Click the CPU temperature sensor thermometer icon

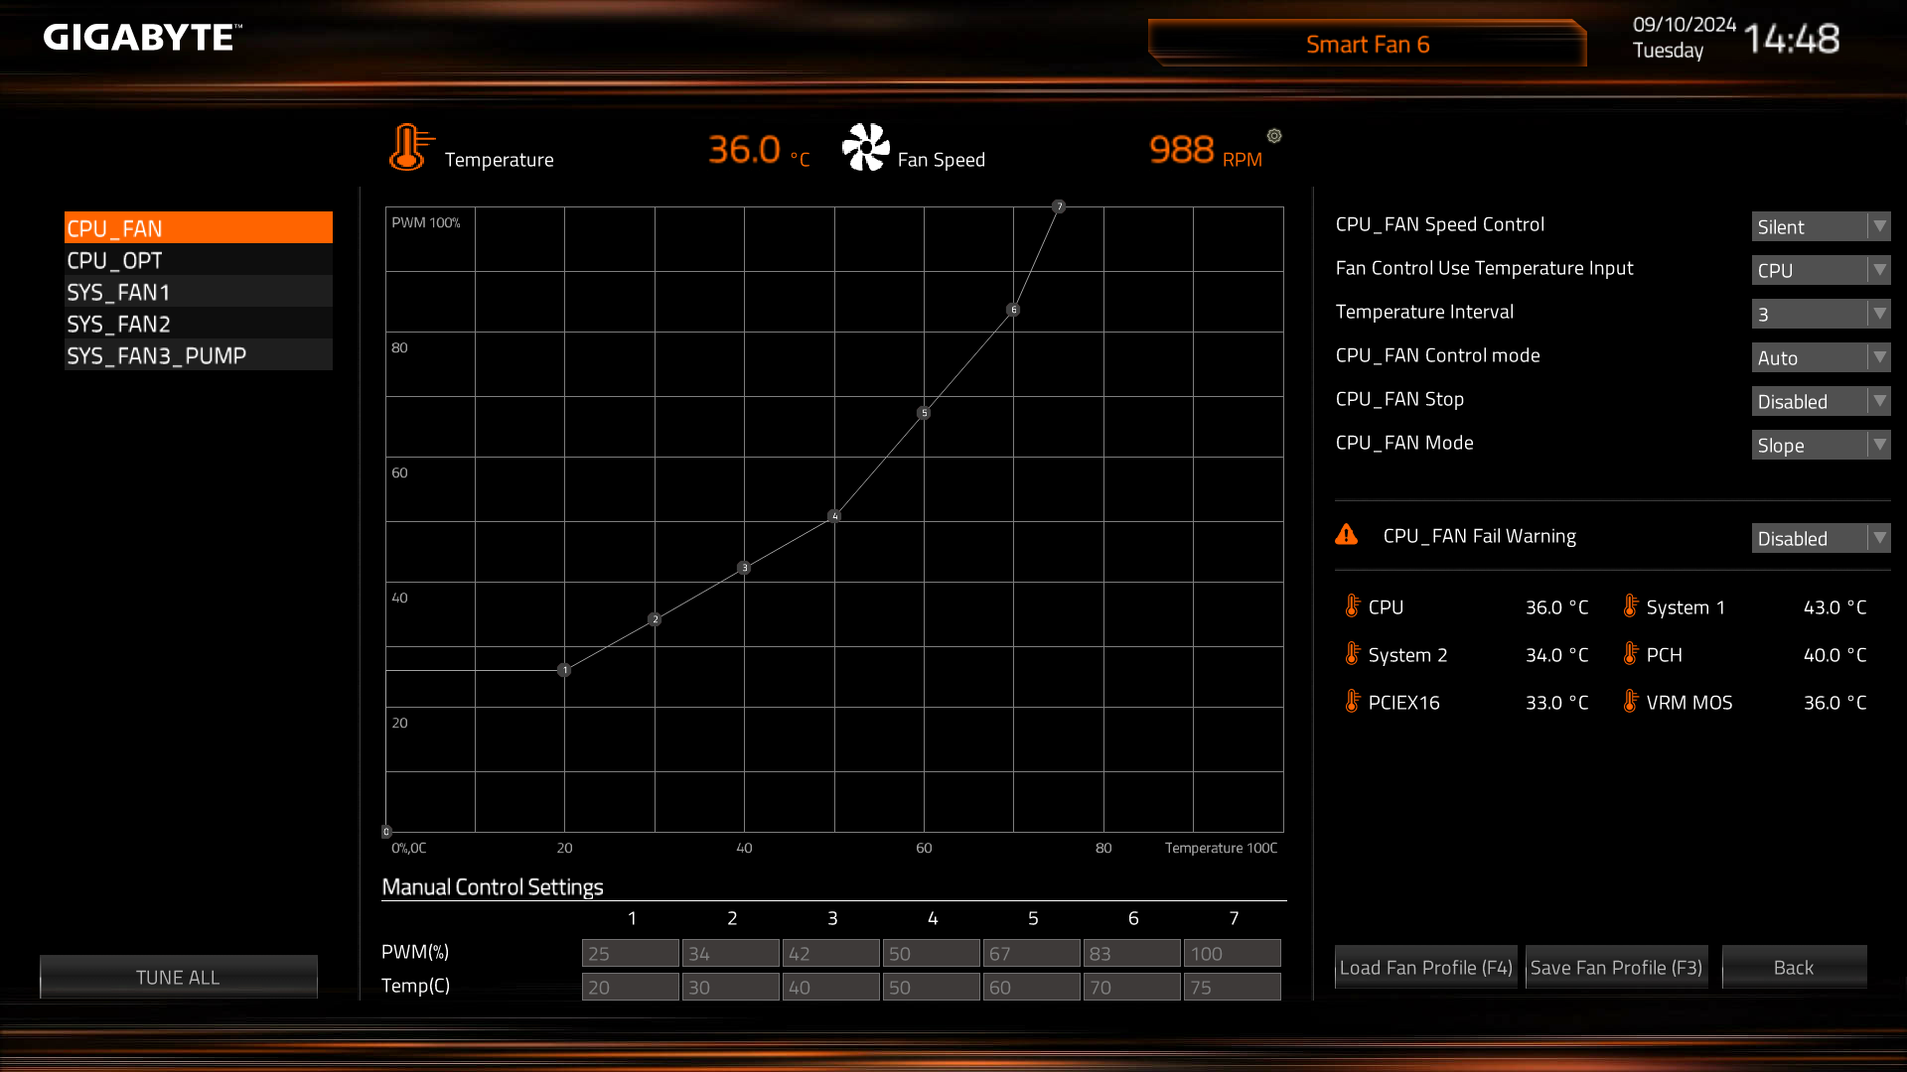click(1352, 606)
